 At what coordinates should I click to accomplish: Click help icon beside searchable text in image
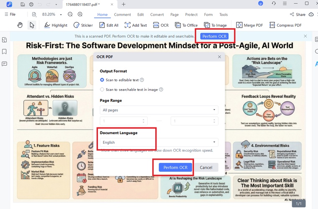(x=161, y=89)
